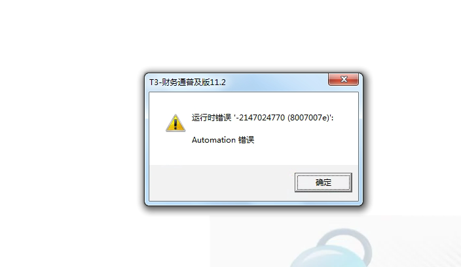Image resolution: width=461 pixels, height=267 pixels.
Task: Click error code 8007007e in the message
Action: [309, 118]
